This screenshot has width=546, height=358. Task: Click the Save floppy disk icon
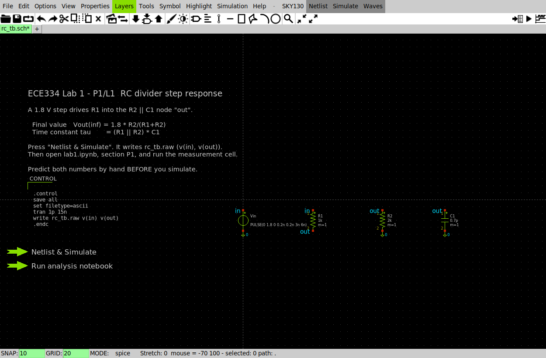pos(17,19)
